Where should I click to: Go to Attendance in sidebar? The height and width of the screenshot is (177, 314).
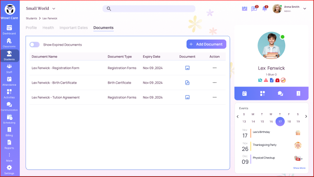pyautogui.click(x=9, y=81)
